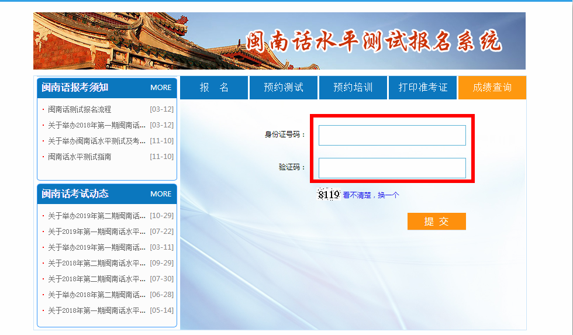
Task: Open 关于2019年第一期闽南话水平 notice dated 07-22
Action: 97,232
